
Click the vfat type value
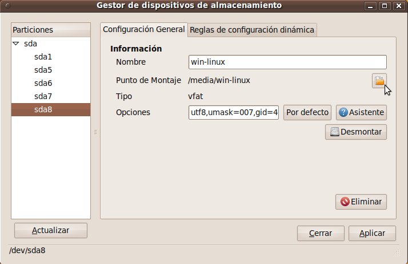click(195, 96)
